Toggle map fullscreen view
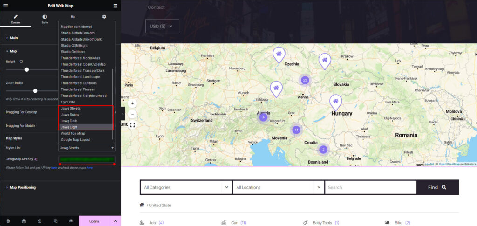Viewport: 477px width, 226px height. tap(132, 125)
